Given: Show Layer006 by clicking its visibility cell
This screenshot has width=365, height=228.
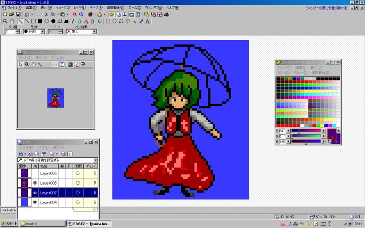Looking at the screenshot, I should [35, 173].
